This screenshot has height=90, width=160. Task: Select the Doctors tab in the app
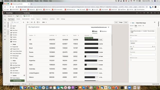coord(103,31)
